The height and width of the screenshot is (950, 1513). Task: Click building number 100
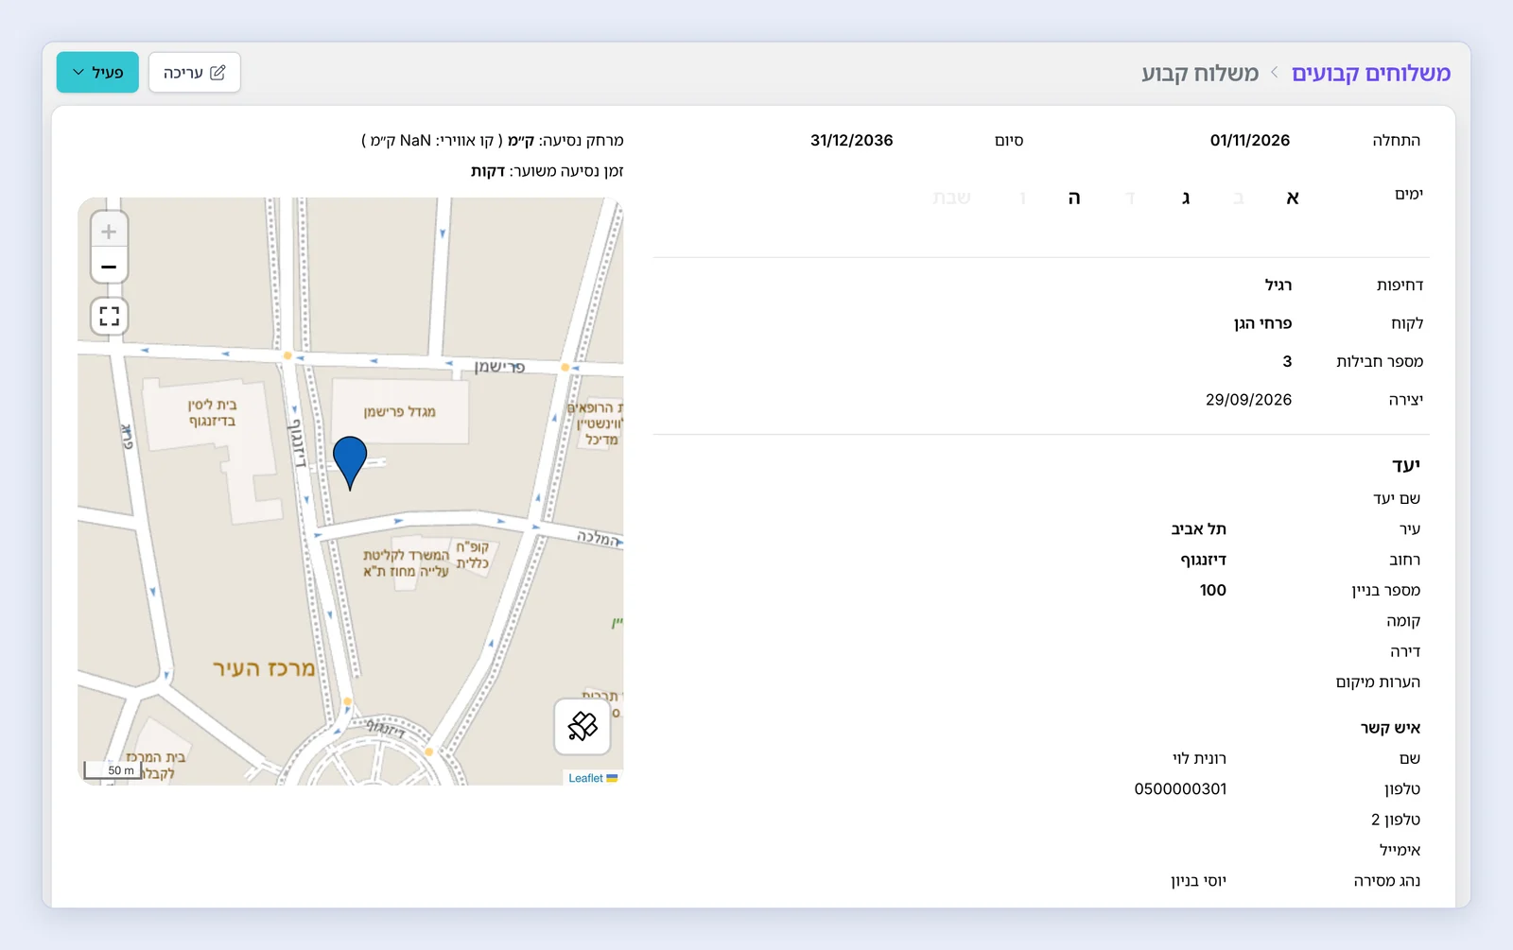coord(1213,590)
